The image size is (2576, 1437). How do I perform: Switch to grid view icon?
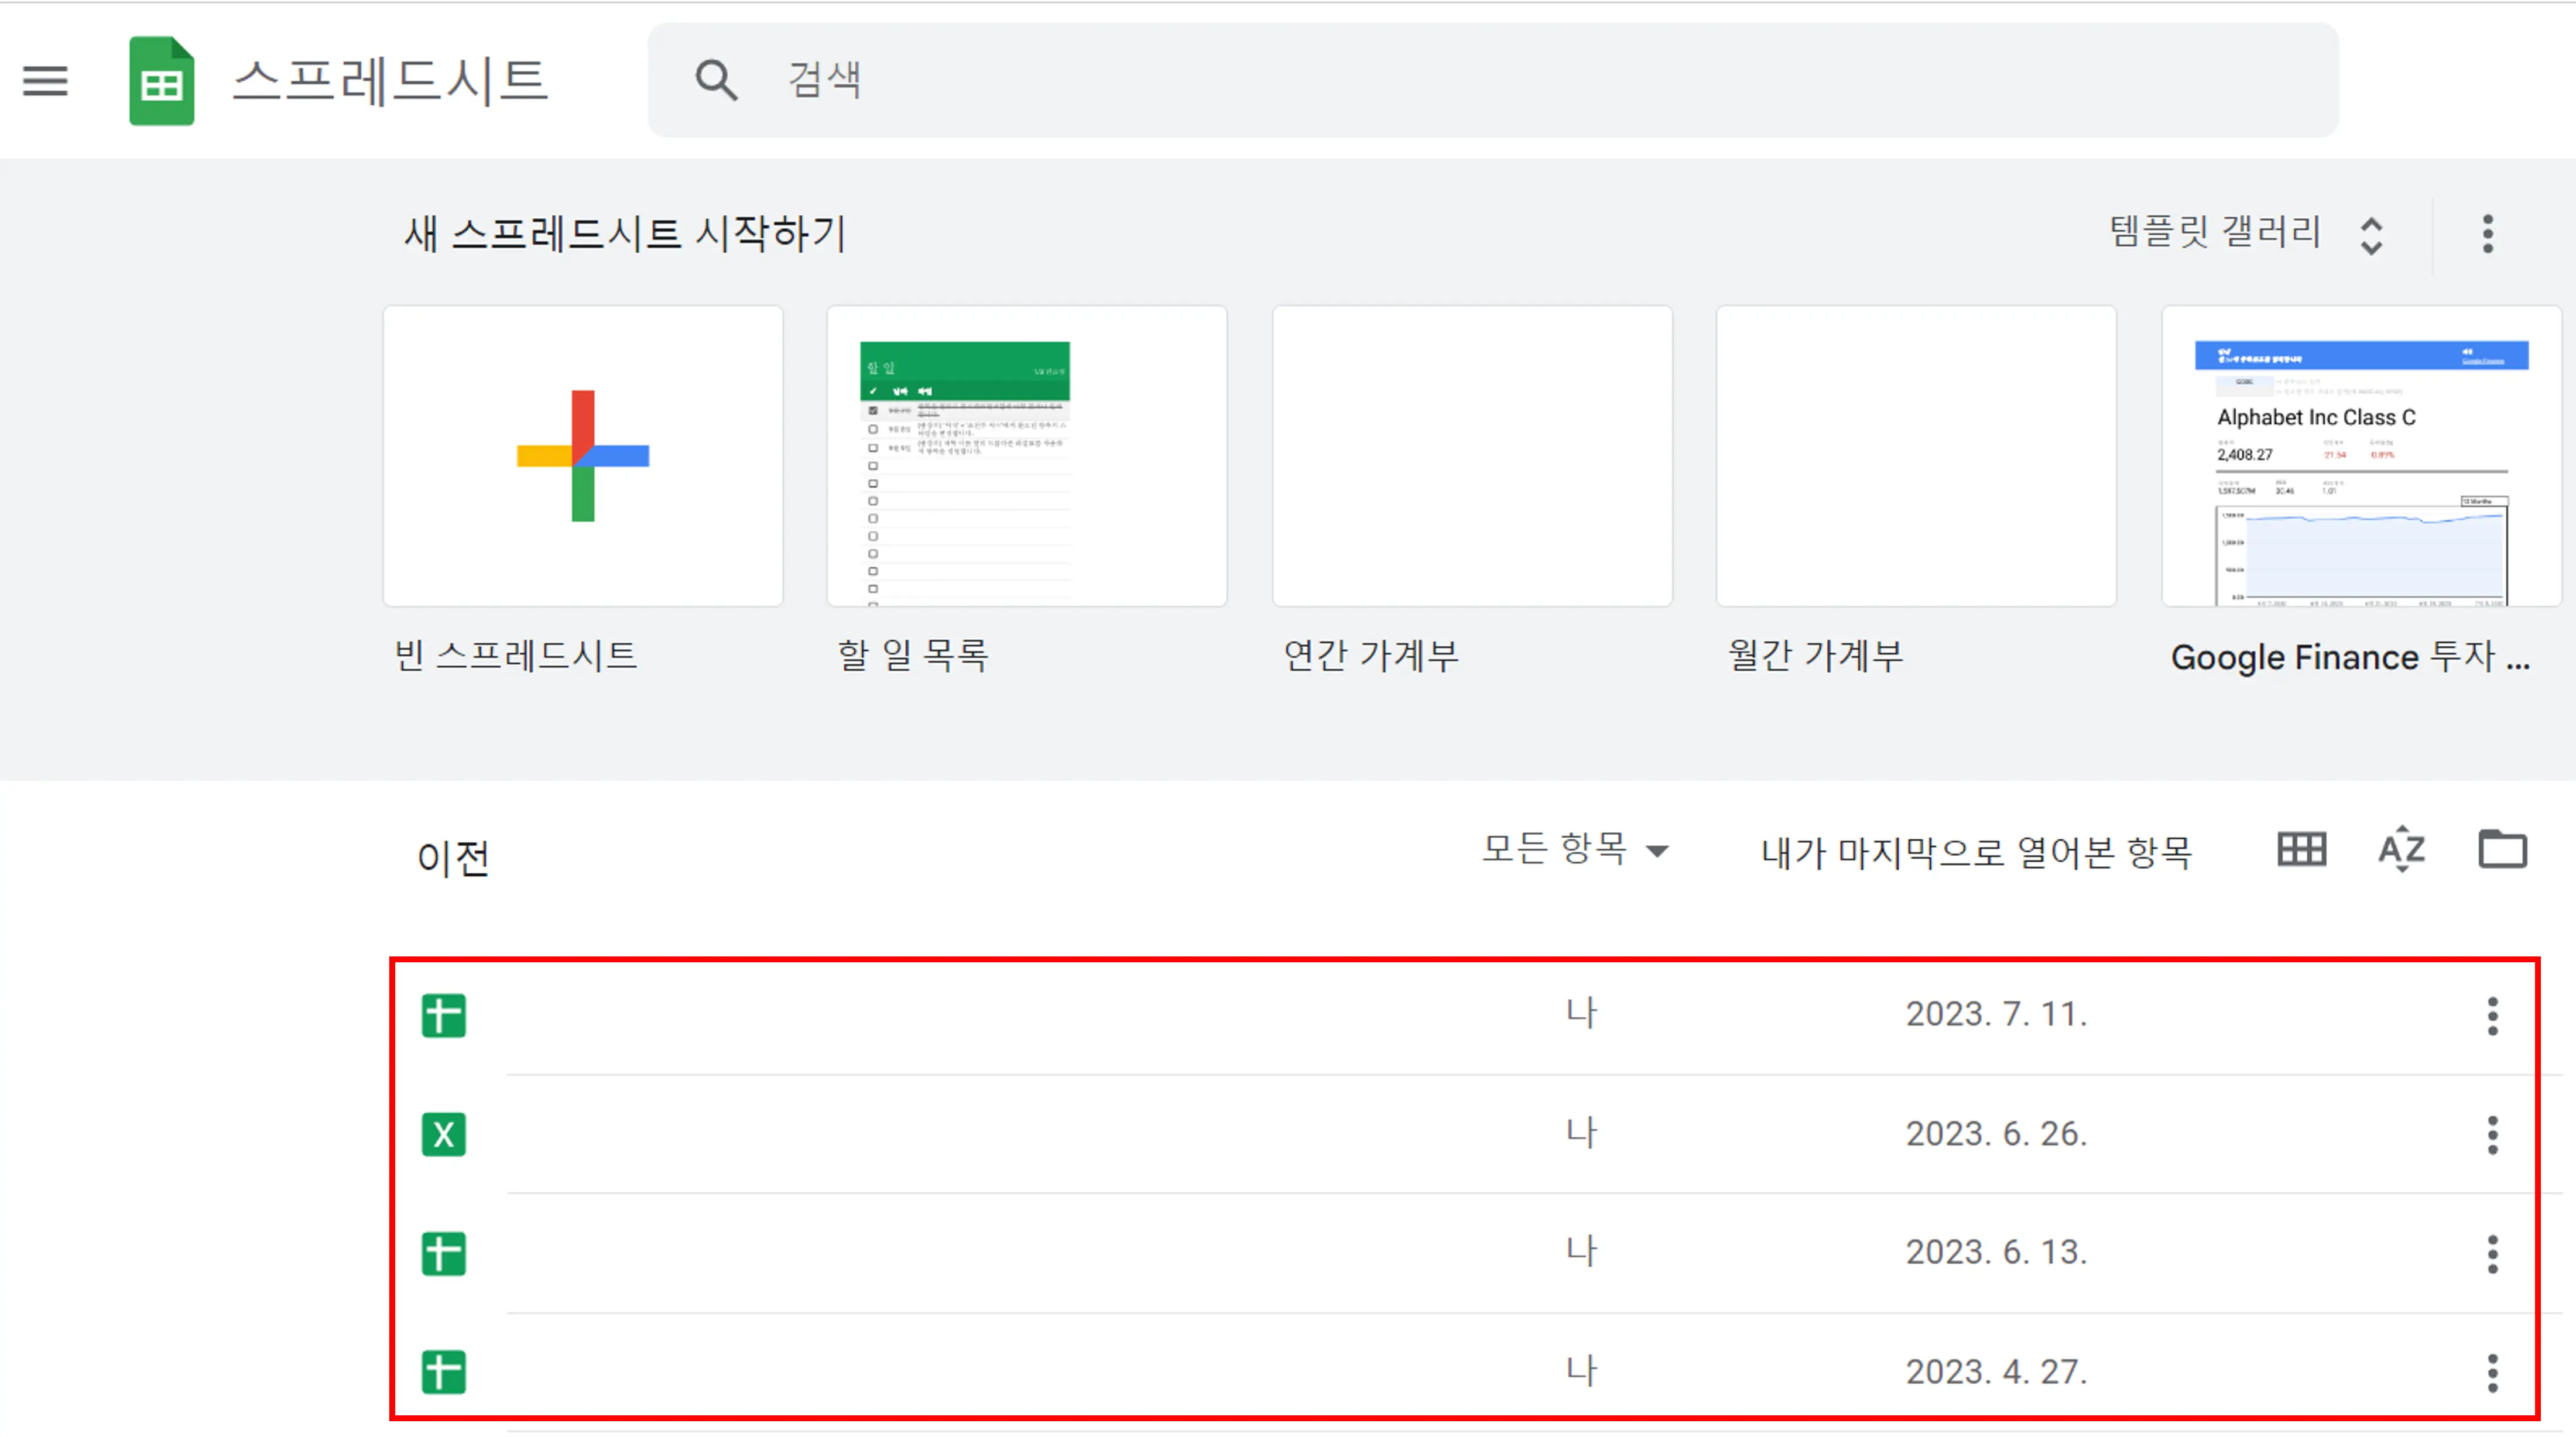pos(2301,850)
